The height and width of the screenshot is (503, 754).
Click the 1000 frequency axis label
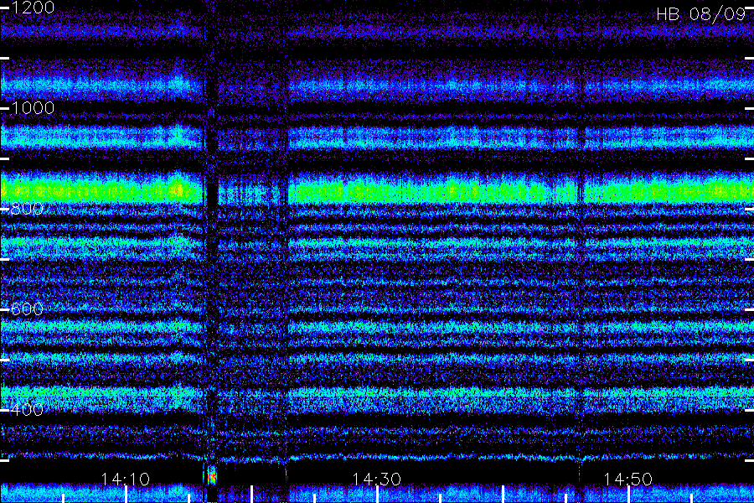[x=32, y=108]
